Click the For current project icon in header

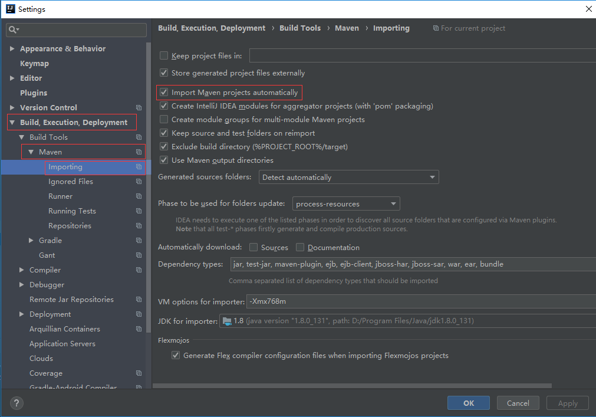pyautogui.click(x=436, y=28)
